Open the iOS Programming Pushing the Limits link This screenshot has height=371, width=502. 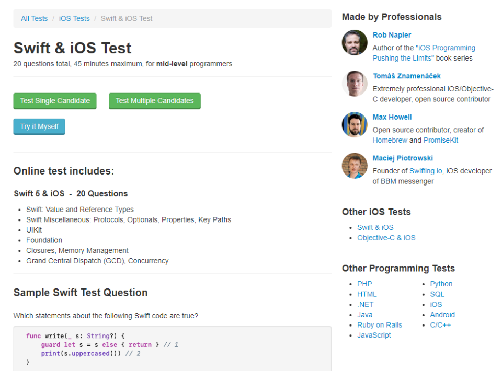[424, 53]
